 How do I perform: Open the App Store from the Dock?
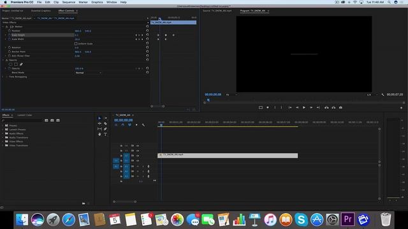[317, 219]
